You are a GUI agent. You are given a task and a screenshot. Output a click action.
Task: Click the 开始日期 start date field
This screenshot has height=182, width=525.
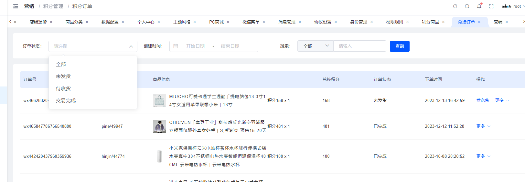click(x=195, y=46)
